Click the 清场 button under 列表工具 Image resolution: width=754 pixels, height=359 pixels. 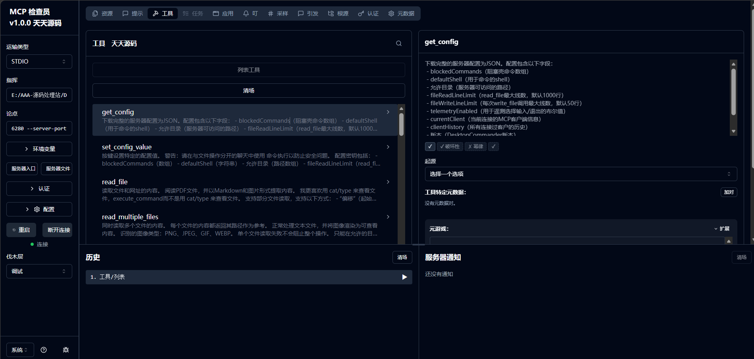(249, 91)
